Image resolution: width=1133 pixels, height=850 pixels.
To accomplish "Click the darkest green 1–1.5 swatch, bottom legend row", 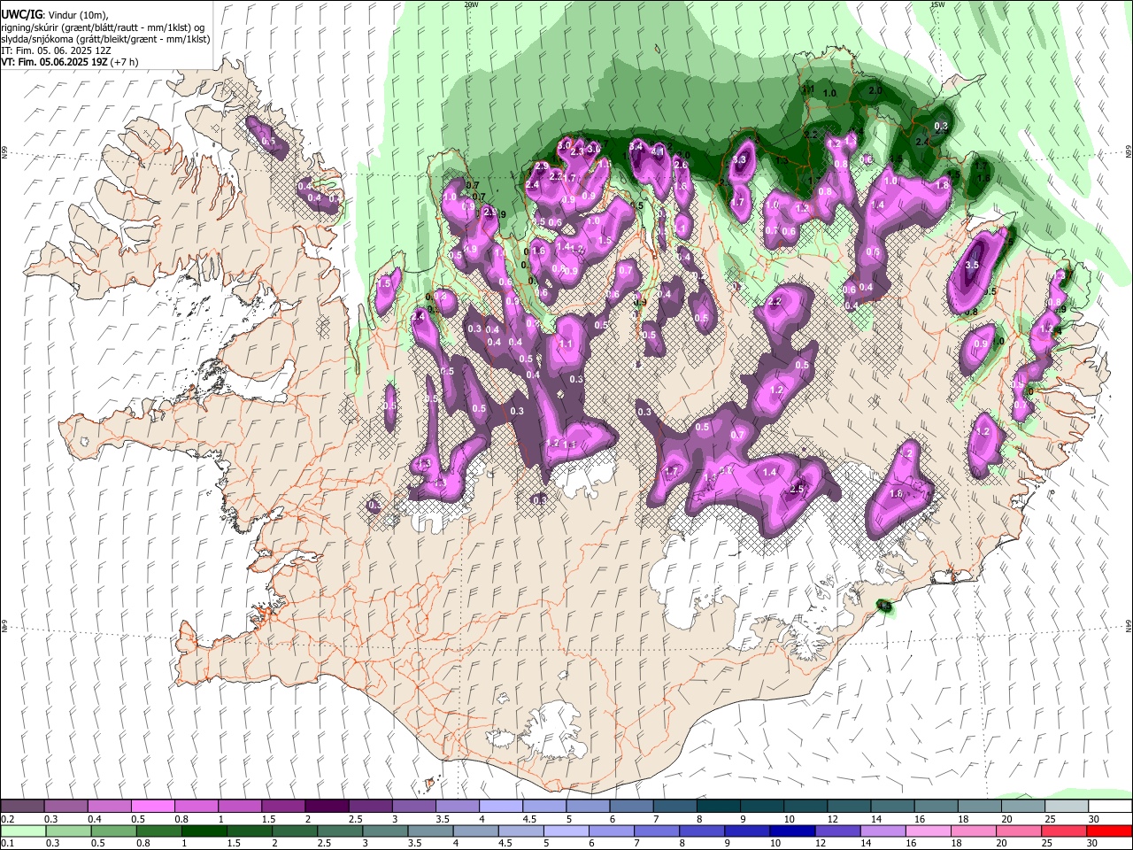I will [x=206, y=831].
